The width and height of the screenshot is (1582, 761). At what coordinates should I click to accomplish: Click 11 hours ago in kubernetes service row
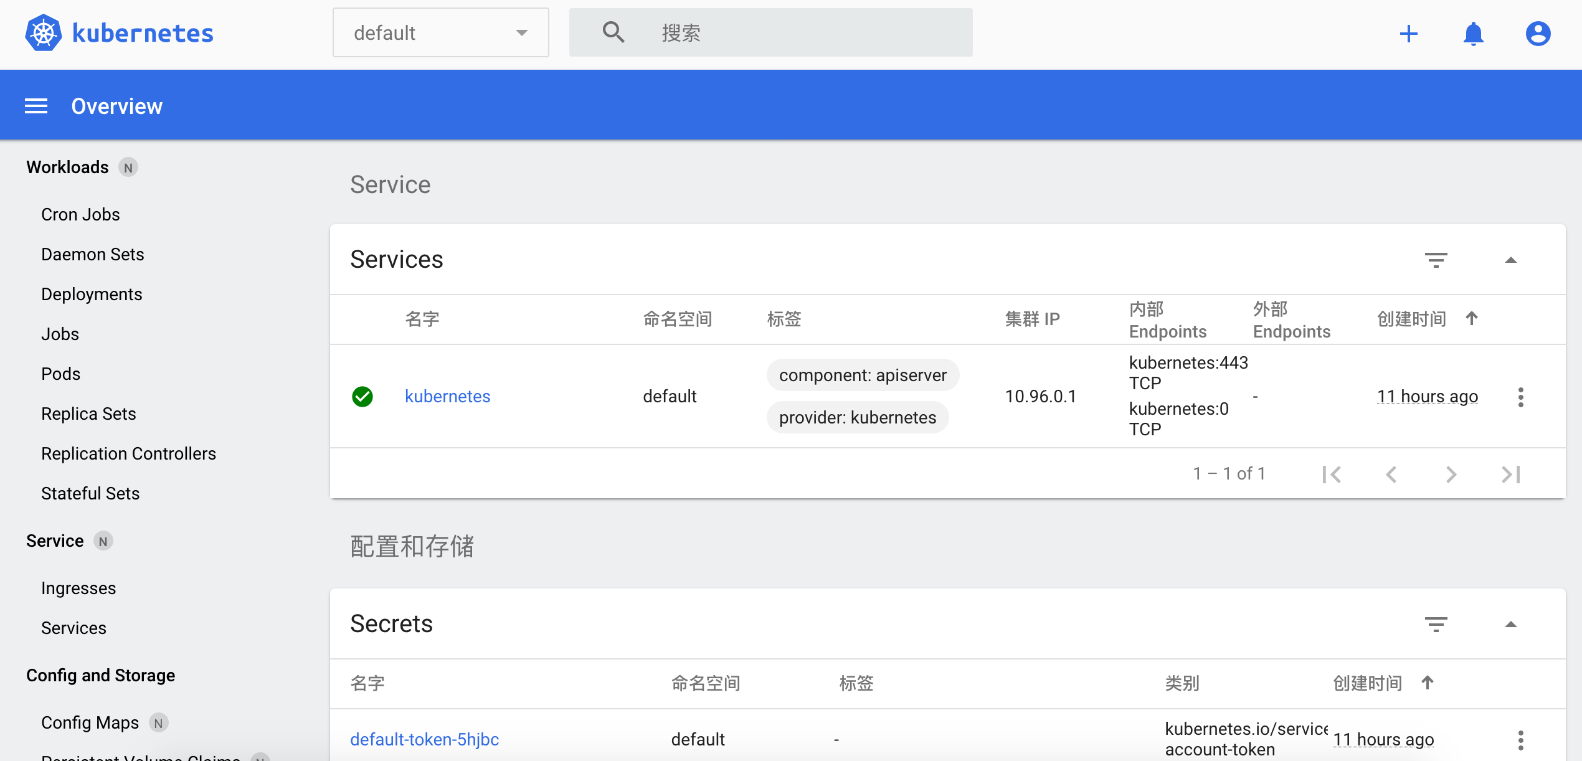(x=1427, y=397)
